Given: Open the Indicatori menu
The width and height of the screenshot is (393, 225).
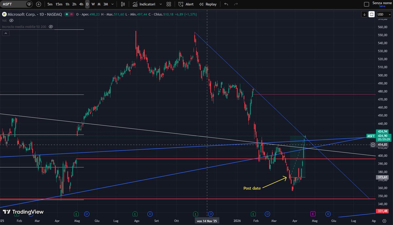Looking at the screenshot, I should (144, 4).
